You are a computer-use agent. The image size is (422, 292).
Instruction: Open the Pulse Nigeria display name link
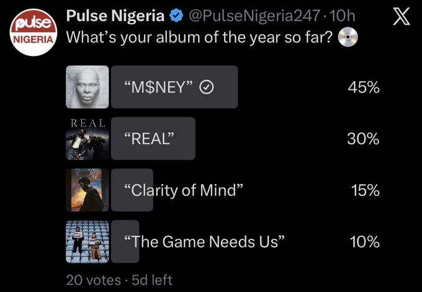pyautogui.click(x=115, y=15)
